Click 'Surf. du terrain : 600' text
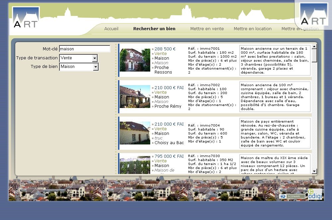Viewport: 332px width, 220px height. pyautogui.click(x=208, y=133)
